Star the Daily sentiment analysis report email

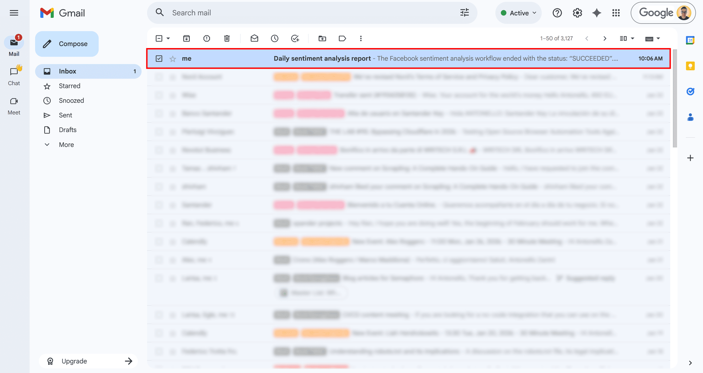pos(173,59)
